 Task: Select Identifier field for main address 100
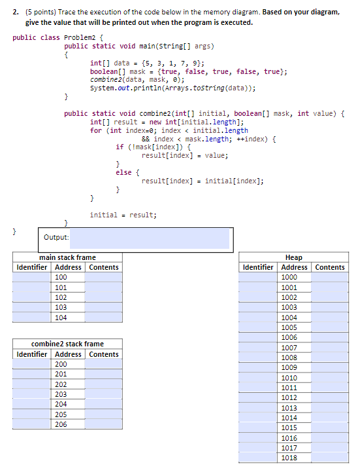[x=31, y=277]
